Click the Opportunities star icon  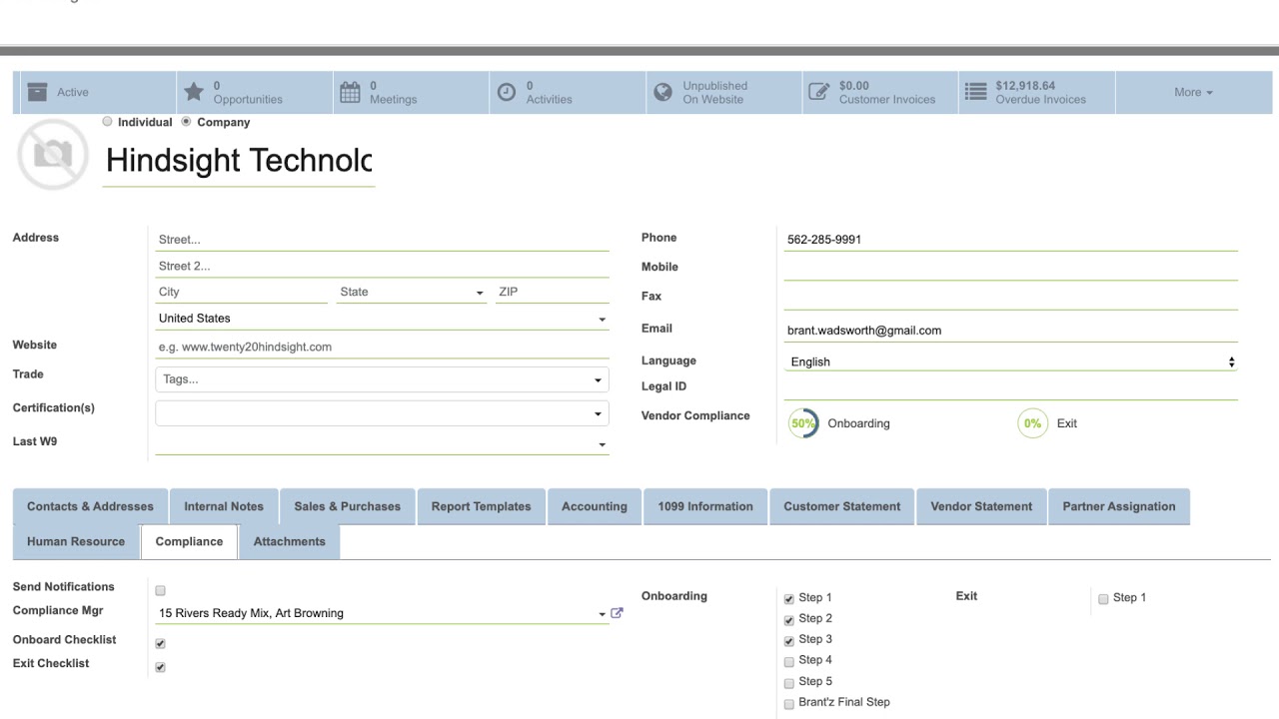tap(194, 92)
